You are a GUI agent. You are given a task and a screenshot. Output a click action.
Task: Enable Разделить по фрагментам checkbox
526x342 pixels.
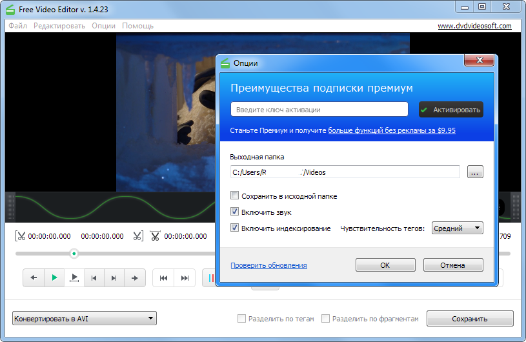(325, 319)
